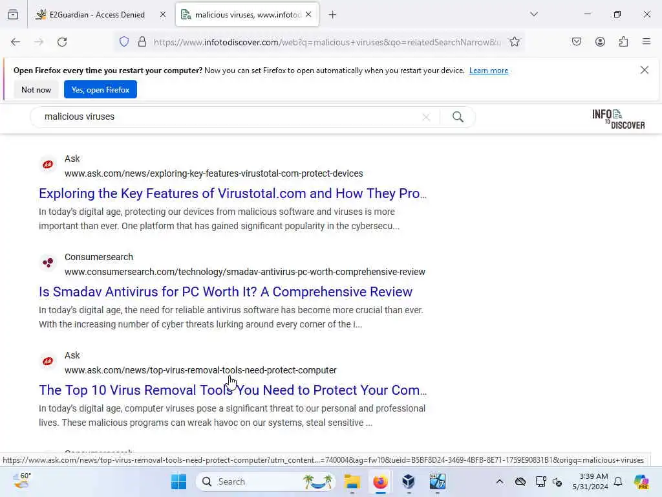Click the Consumersearch source name
662x497 pixels.
99,258
